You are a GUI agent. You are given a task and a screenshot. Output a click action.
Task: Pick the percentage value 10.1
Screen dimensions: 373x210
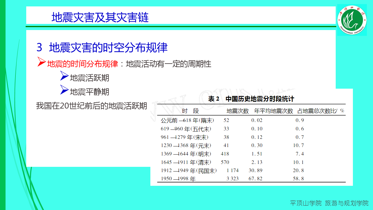point(298,162)
